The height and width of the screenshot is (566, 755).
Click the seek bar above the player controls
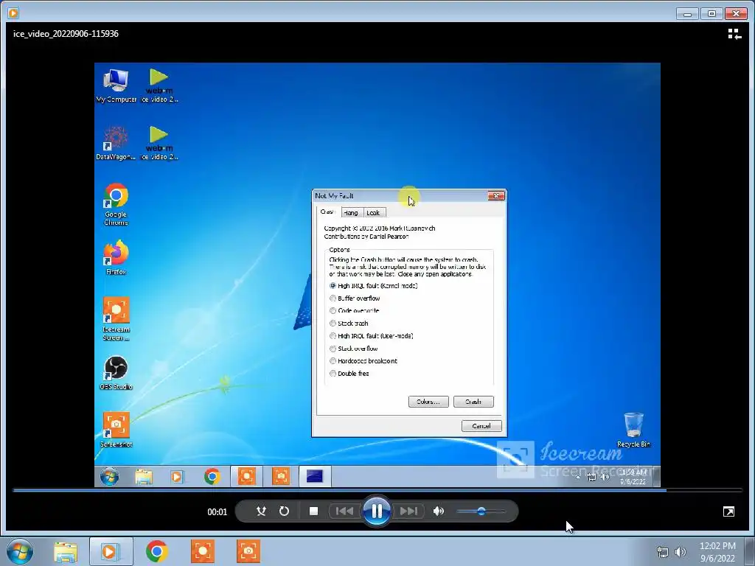pyautogui.click(x=377, y=490)
